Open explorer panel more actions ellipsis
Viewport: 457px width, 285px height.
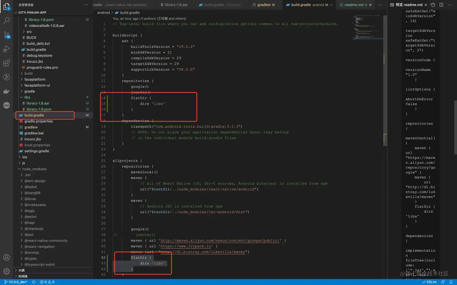tap(86, 5)
